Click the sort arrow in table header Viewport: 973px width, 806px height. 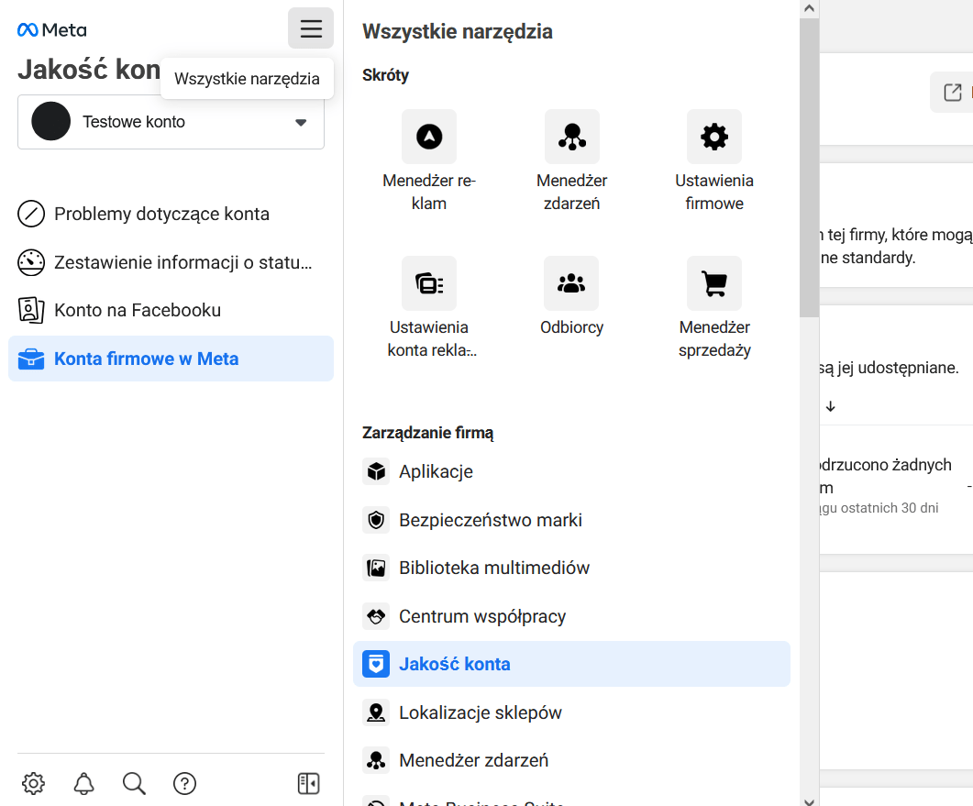pos(830,406)
